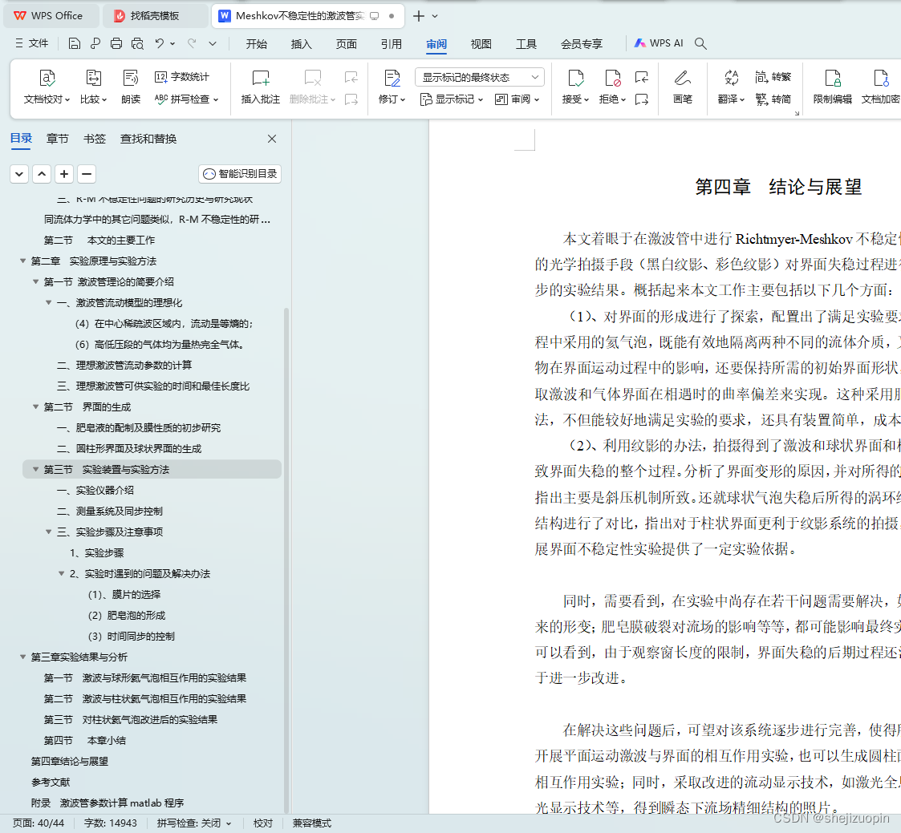Click the 朗读 read-aloud icon
This screenshot has height=833, width=901.
coord(131,87)
